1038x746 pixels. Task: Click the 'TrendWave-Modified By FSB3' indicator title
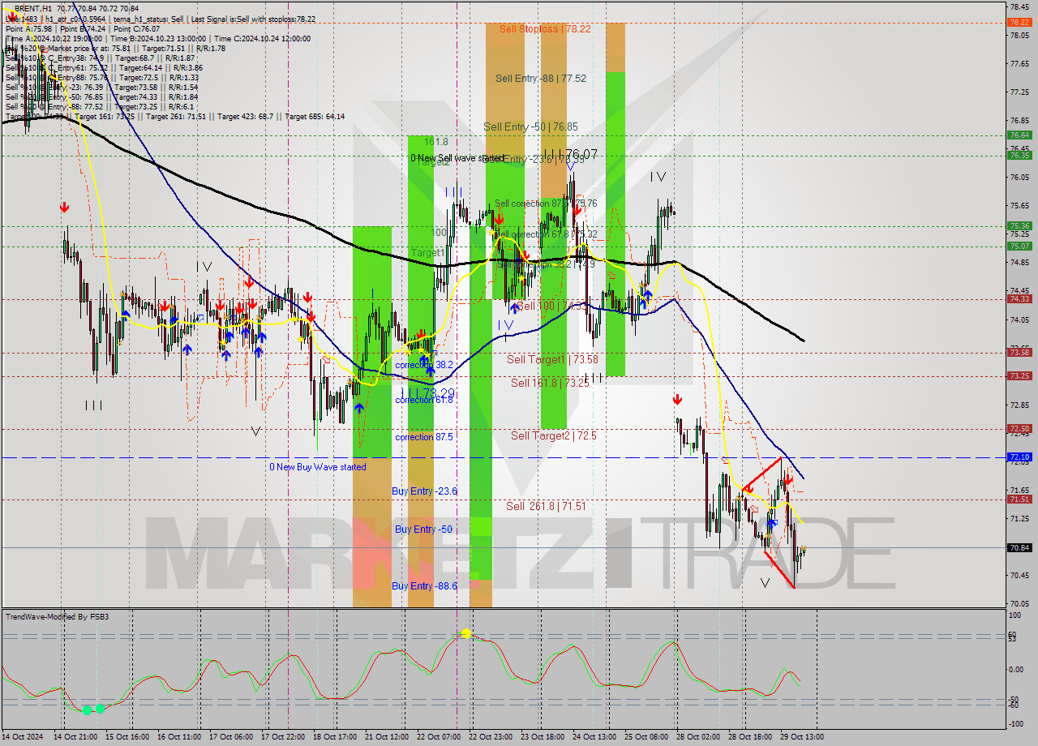click(x=58, y=616)
